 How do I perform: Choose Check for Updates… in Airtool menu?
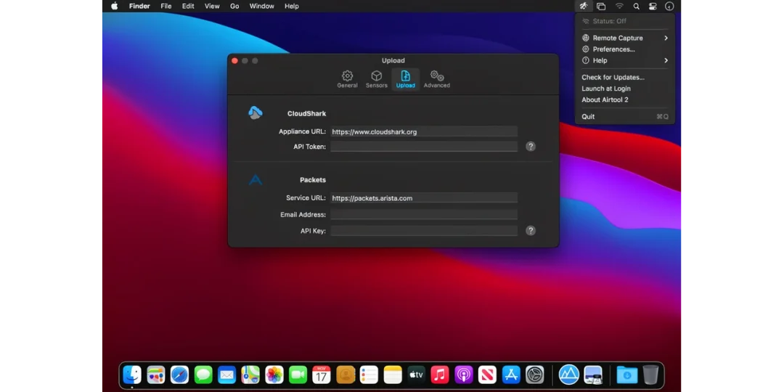[x=625, y=78]
